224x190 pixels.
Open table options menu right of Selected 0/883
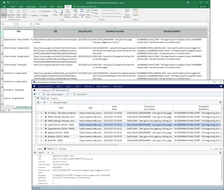click(220, 102)
